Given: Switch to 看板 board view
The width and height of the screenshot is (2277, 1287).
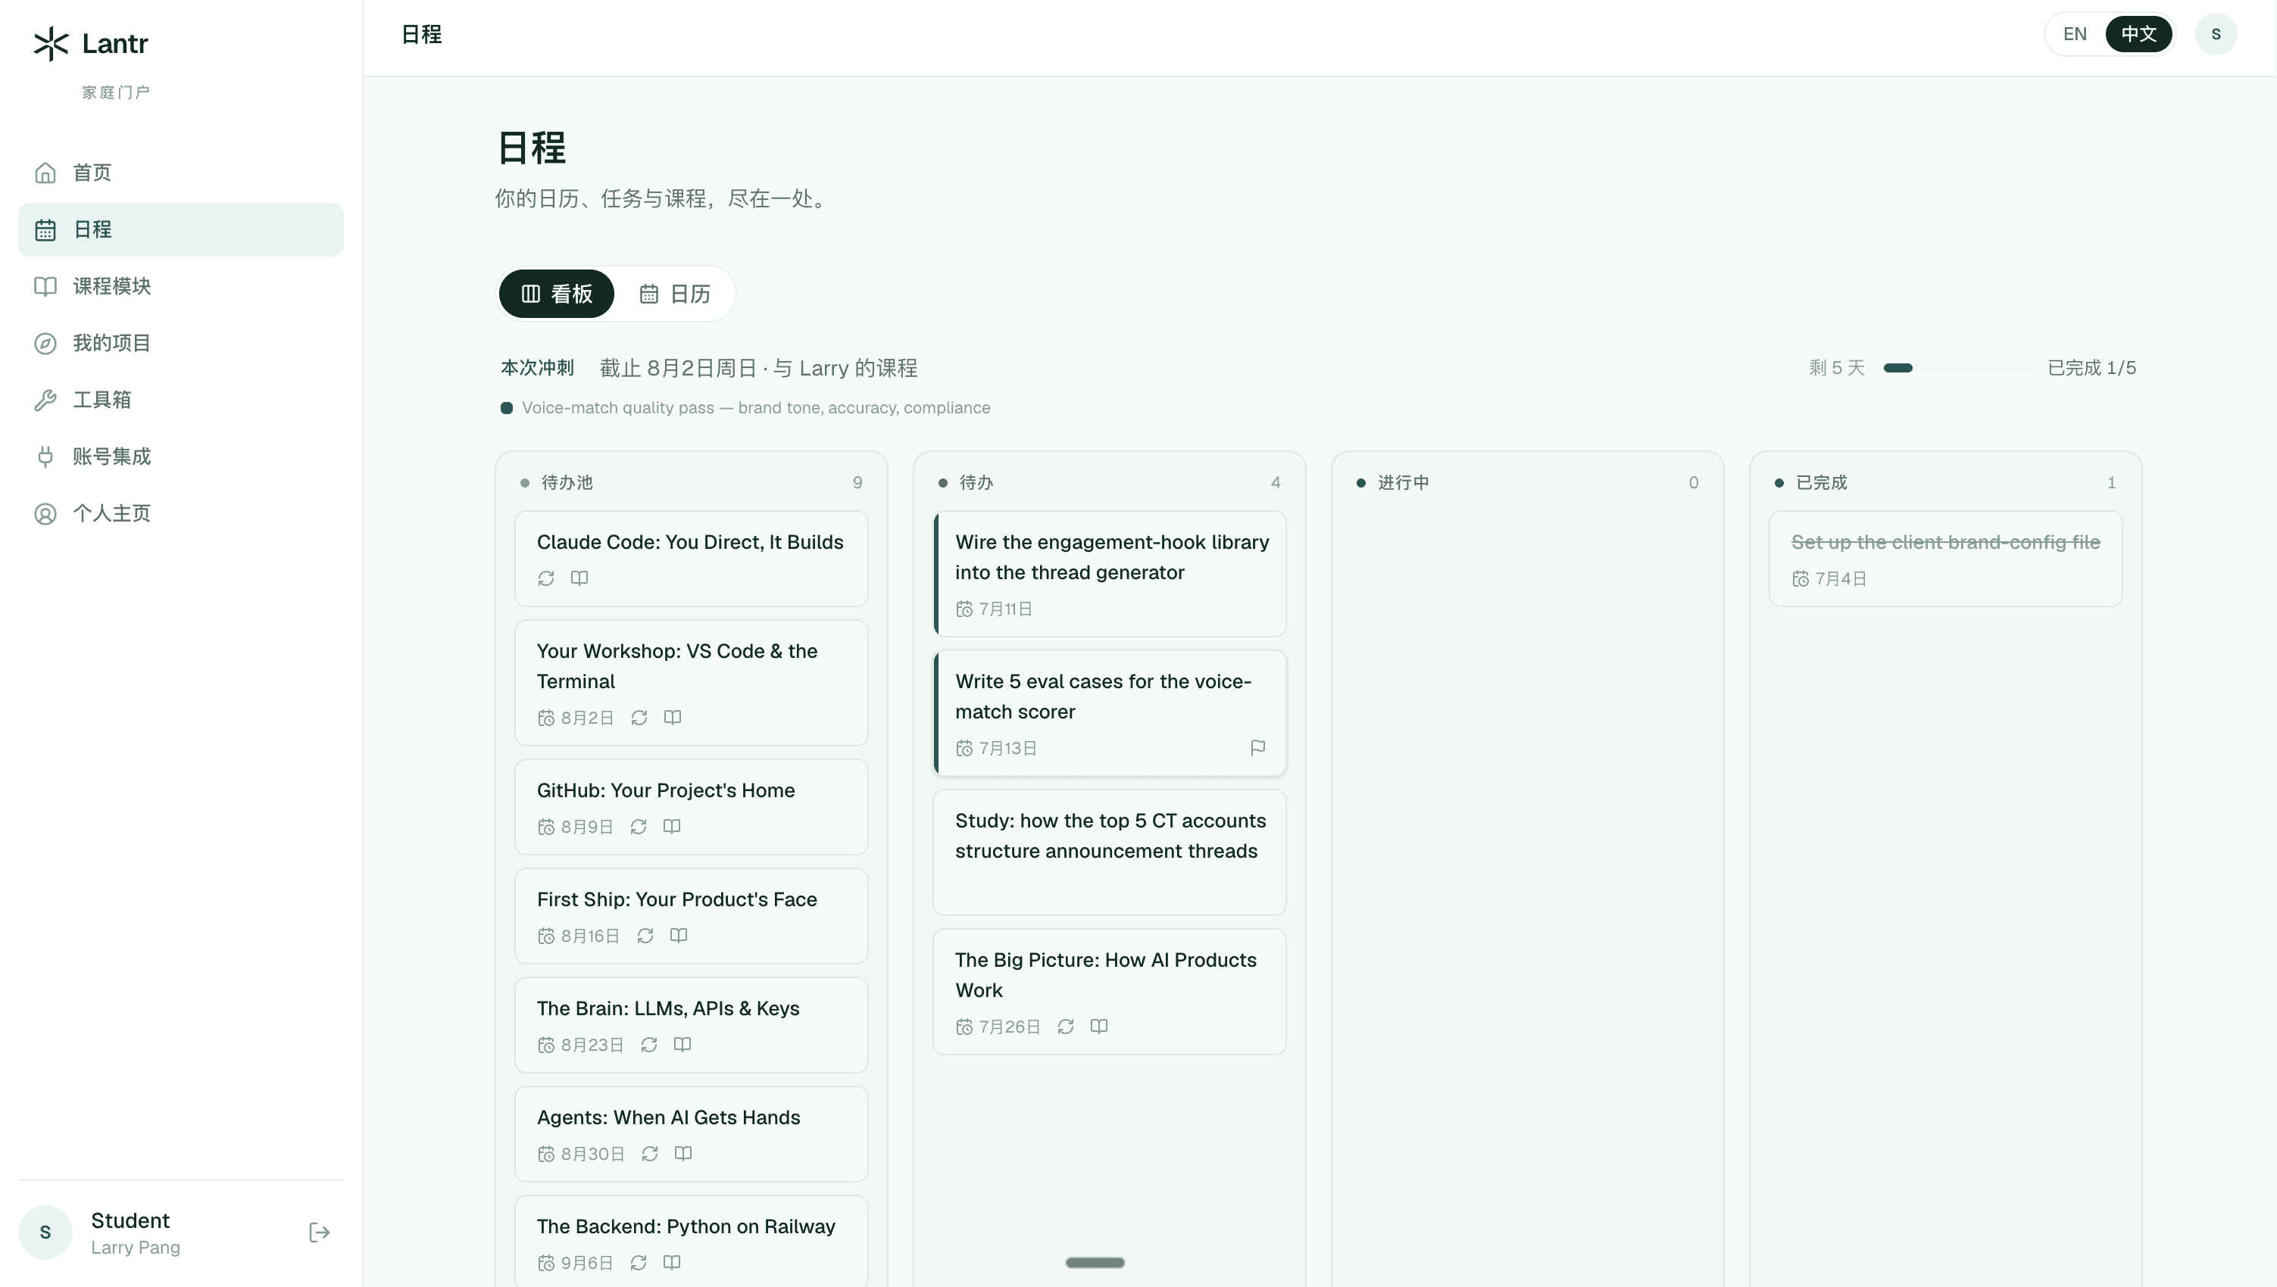Looking at the screenshot, I should 556,294.
